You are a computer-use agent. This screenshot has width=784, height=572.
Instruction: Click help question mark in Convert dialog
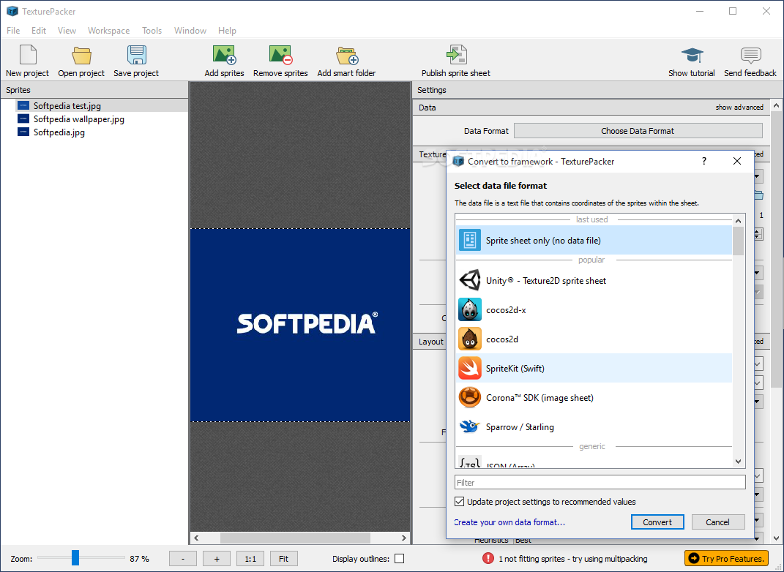(x=704, y=161)
